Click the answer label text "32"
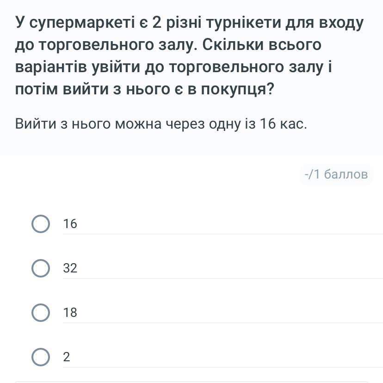The height and width of the screenshot is (383, 383). pyautogui.click(x=70, y=268)
